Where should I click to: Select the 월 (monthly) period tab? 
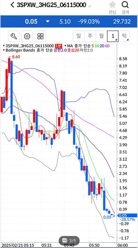pyautogui.click(x=102, y=36)
